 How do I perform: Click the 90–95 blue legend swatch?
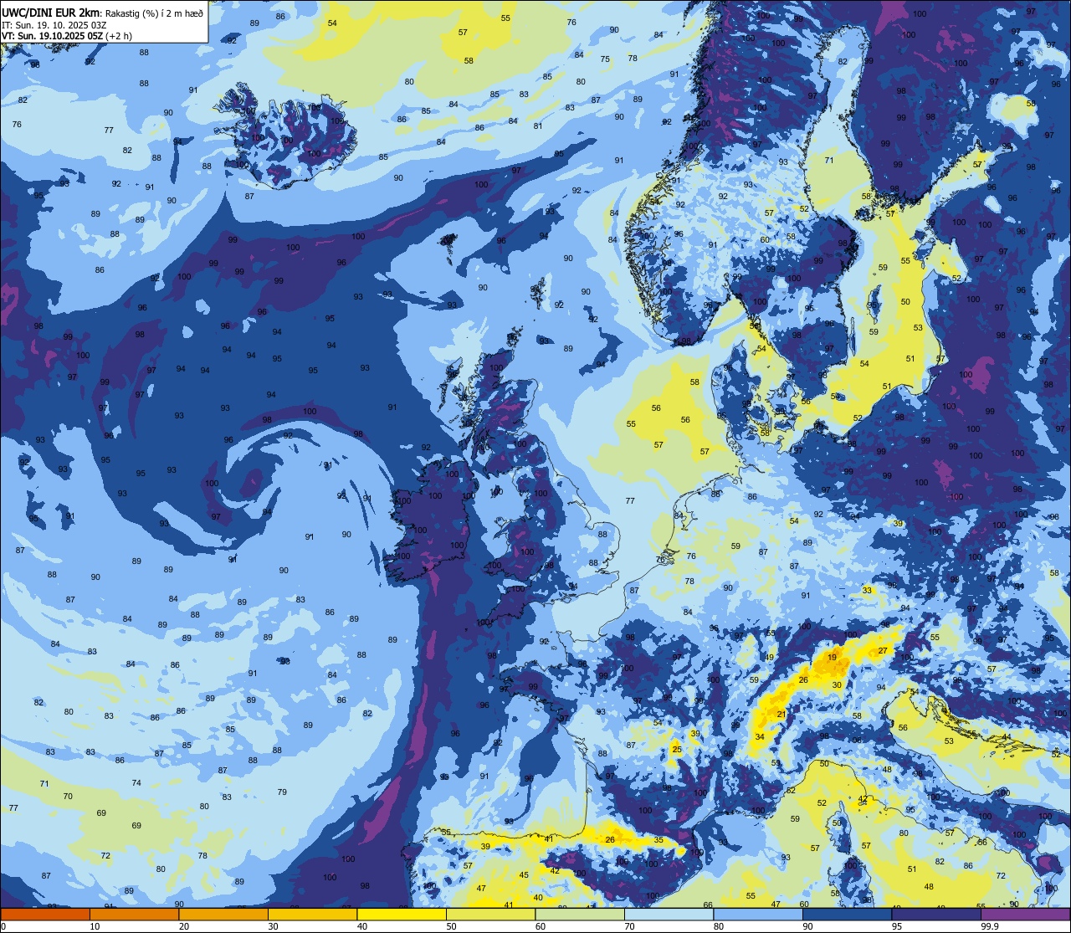(847, 914)
